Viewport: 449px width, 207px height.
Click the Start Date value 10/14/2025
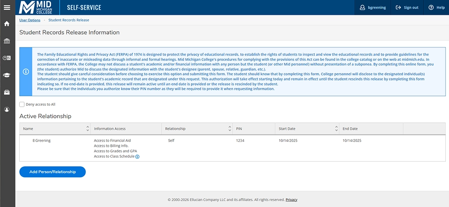click(288, 140)
